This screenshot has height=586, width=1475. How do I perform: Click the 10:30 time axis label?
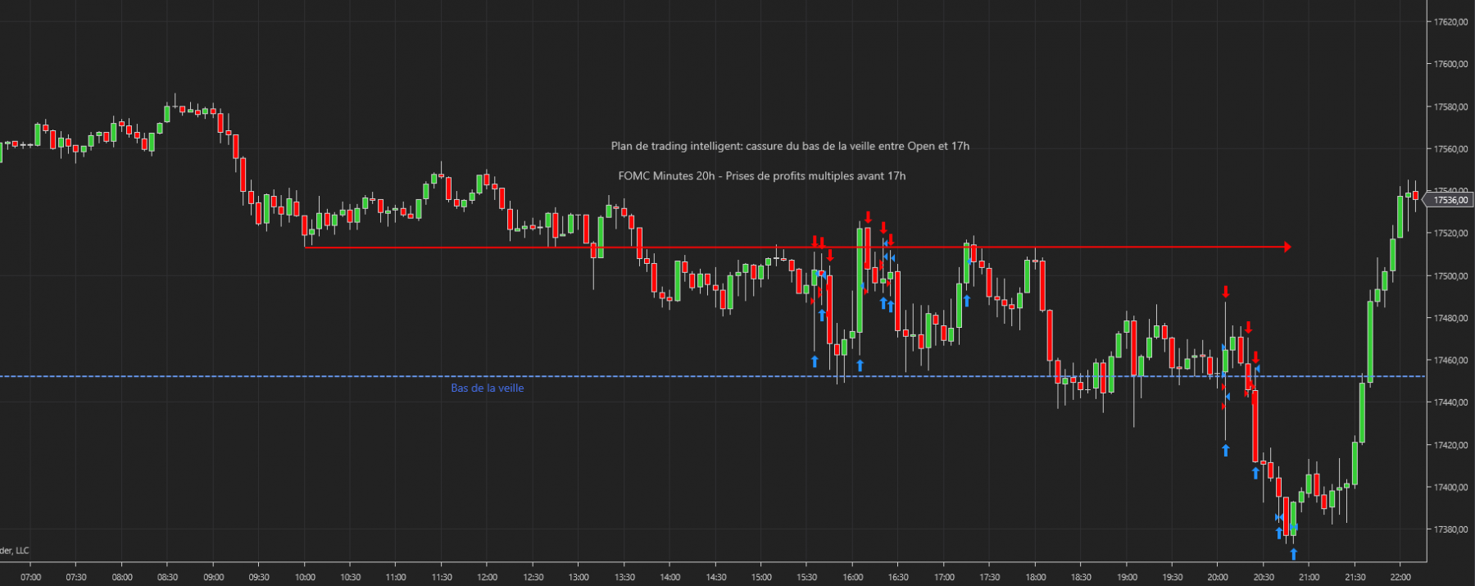tap(350, 577)
